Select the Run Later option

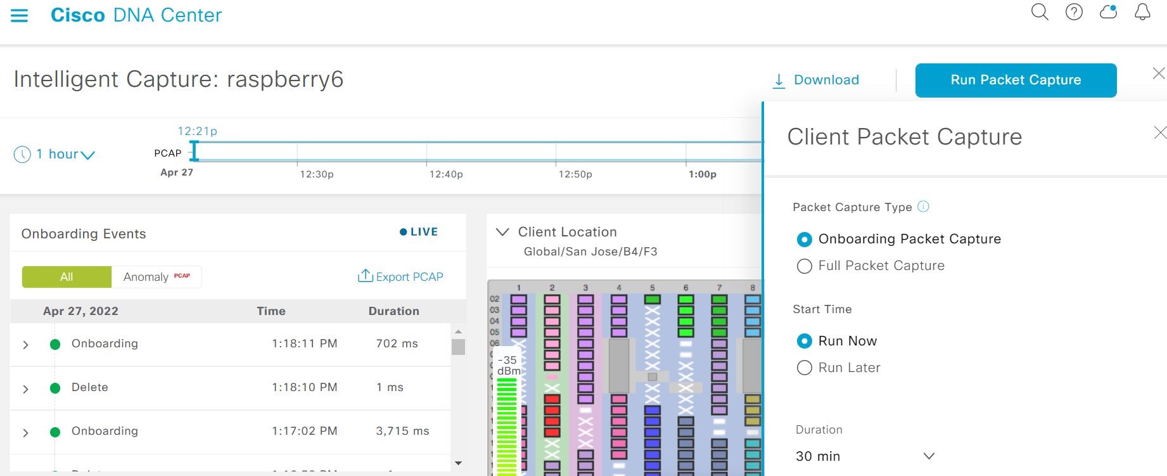804,368
